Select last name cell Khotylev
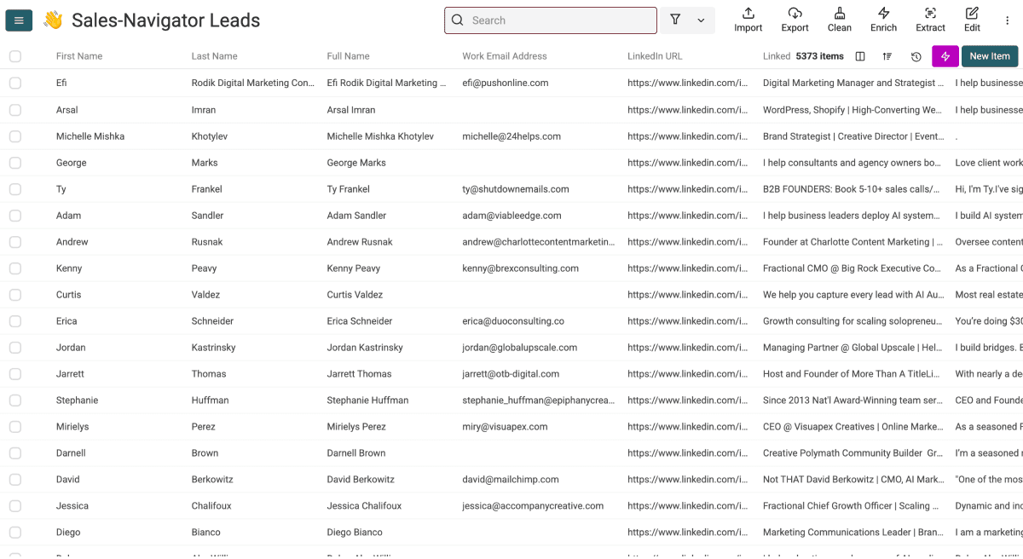 (210, 135)
